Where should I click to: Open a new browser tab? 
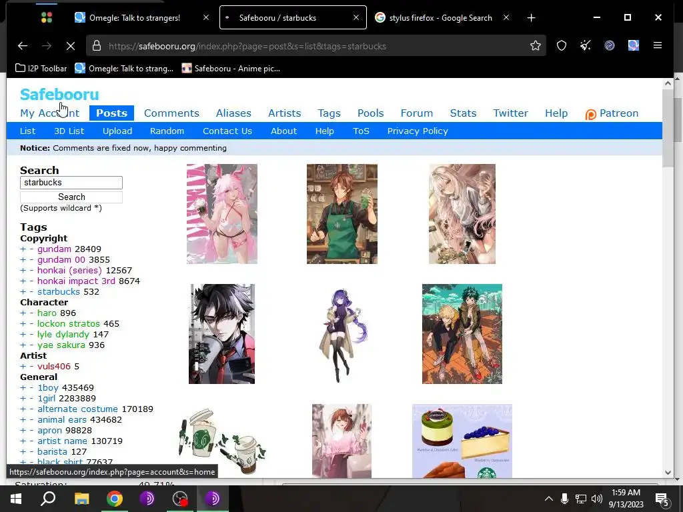tap(531, 18)
